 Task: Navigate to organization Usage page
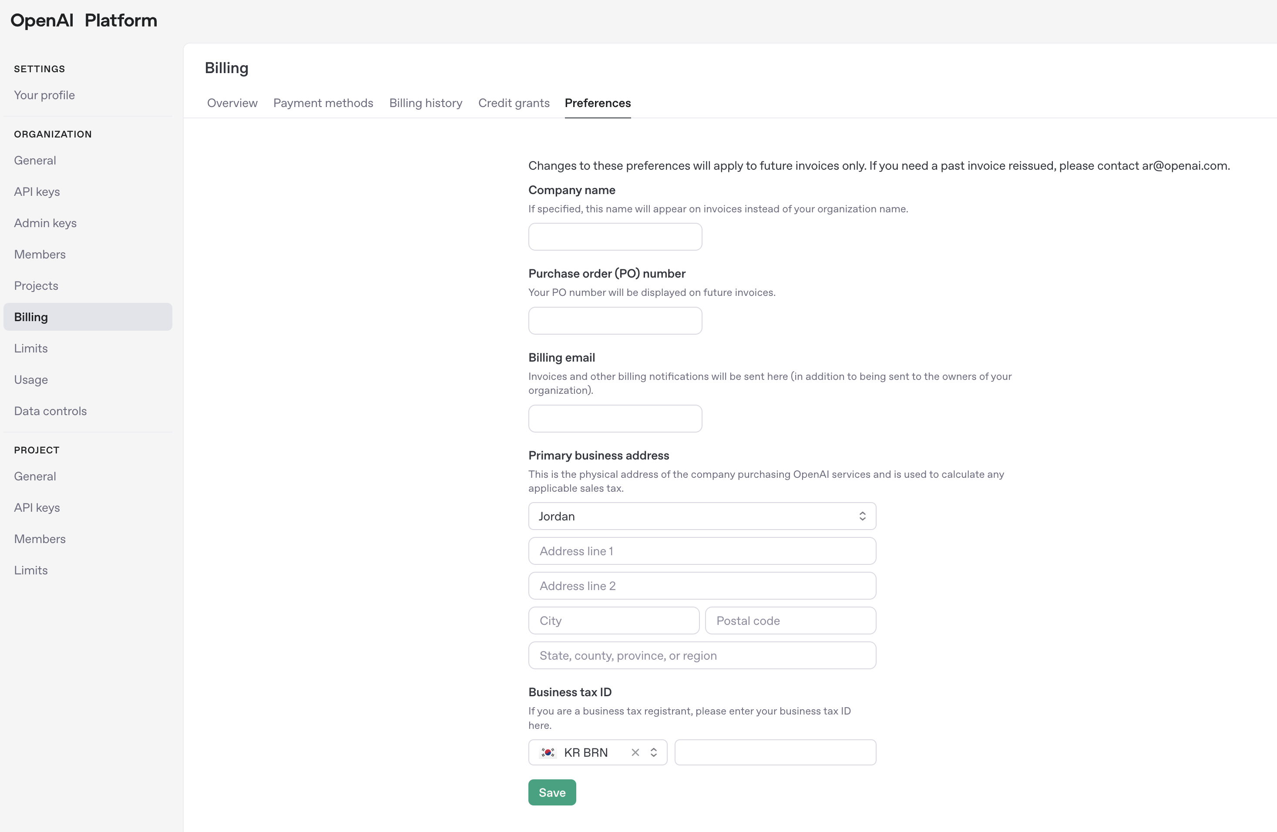pos(31,380)
